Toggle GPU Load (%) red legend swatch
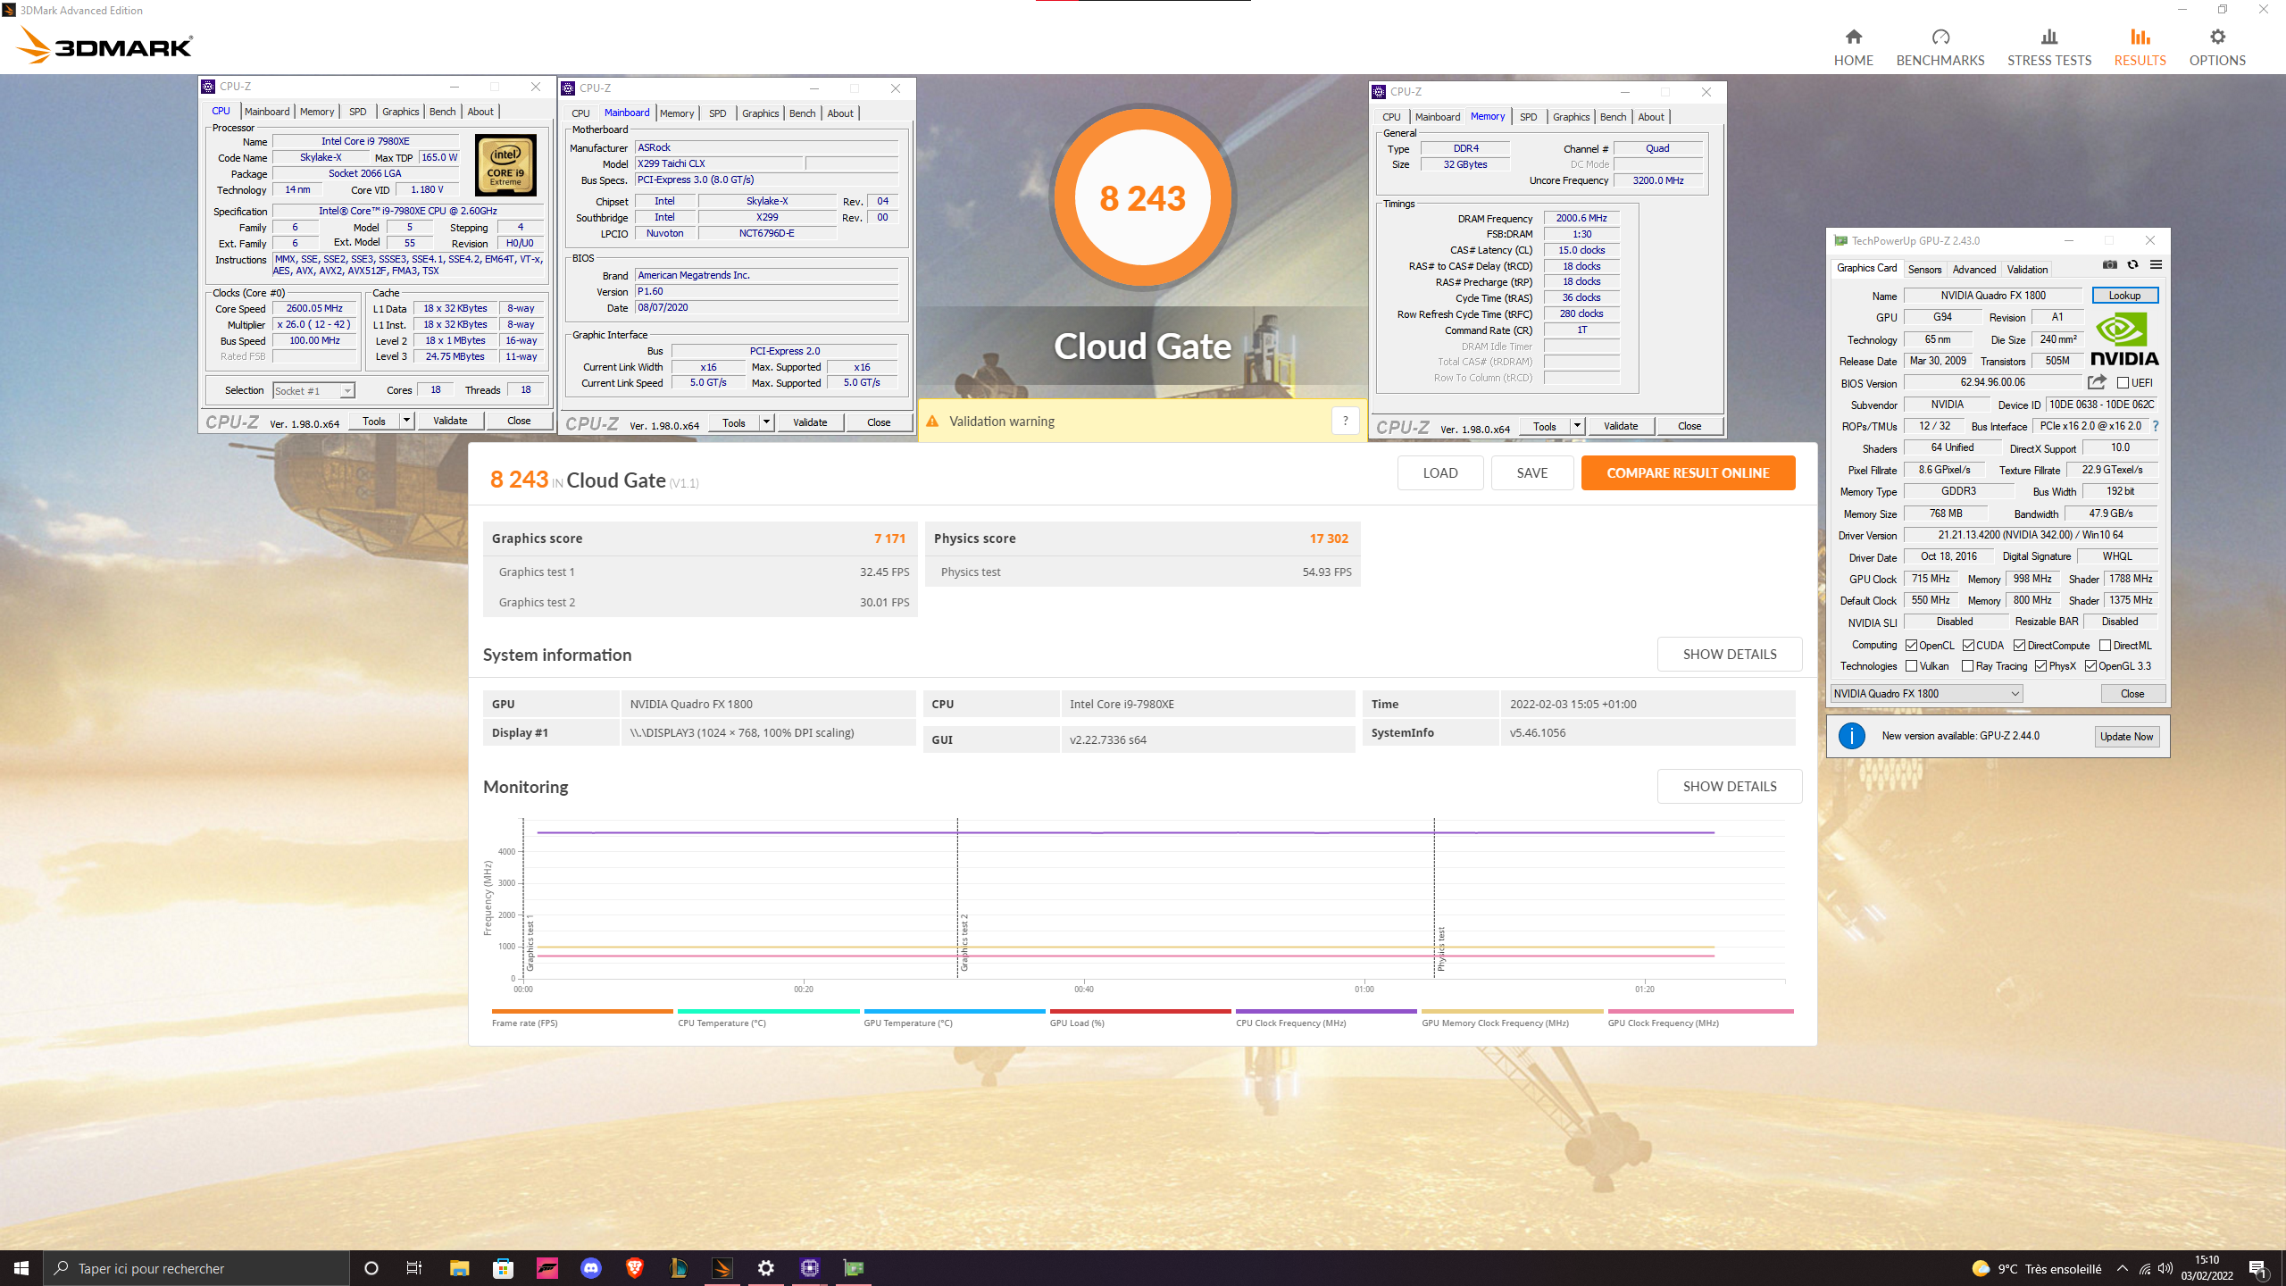Screen dimensions: 2286x1286 pos(1140,1012)
